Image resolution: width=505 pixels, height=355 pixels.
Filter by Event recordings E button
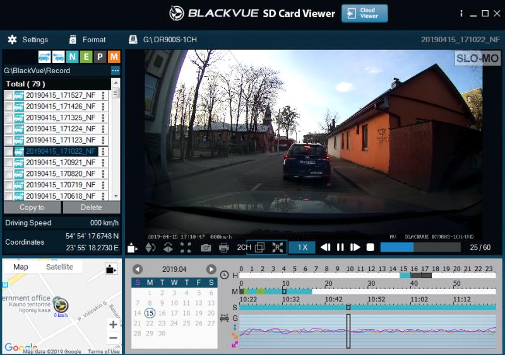coord(86,57)
